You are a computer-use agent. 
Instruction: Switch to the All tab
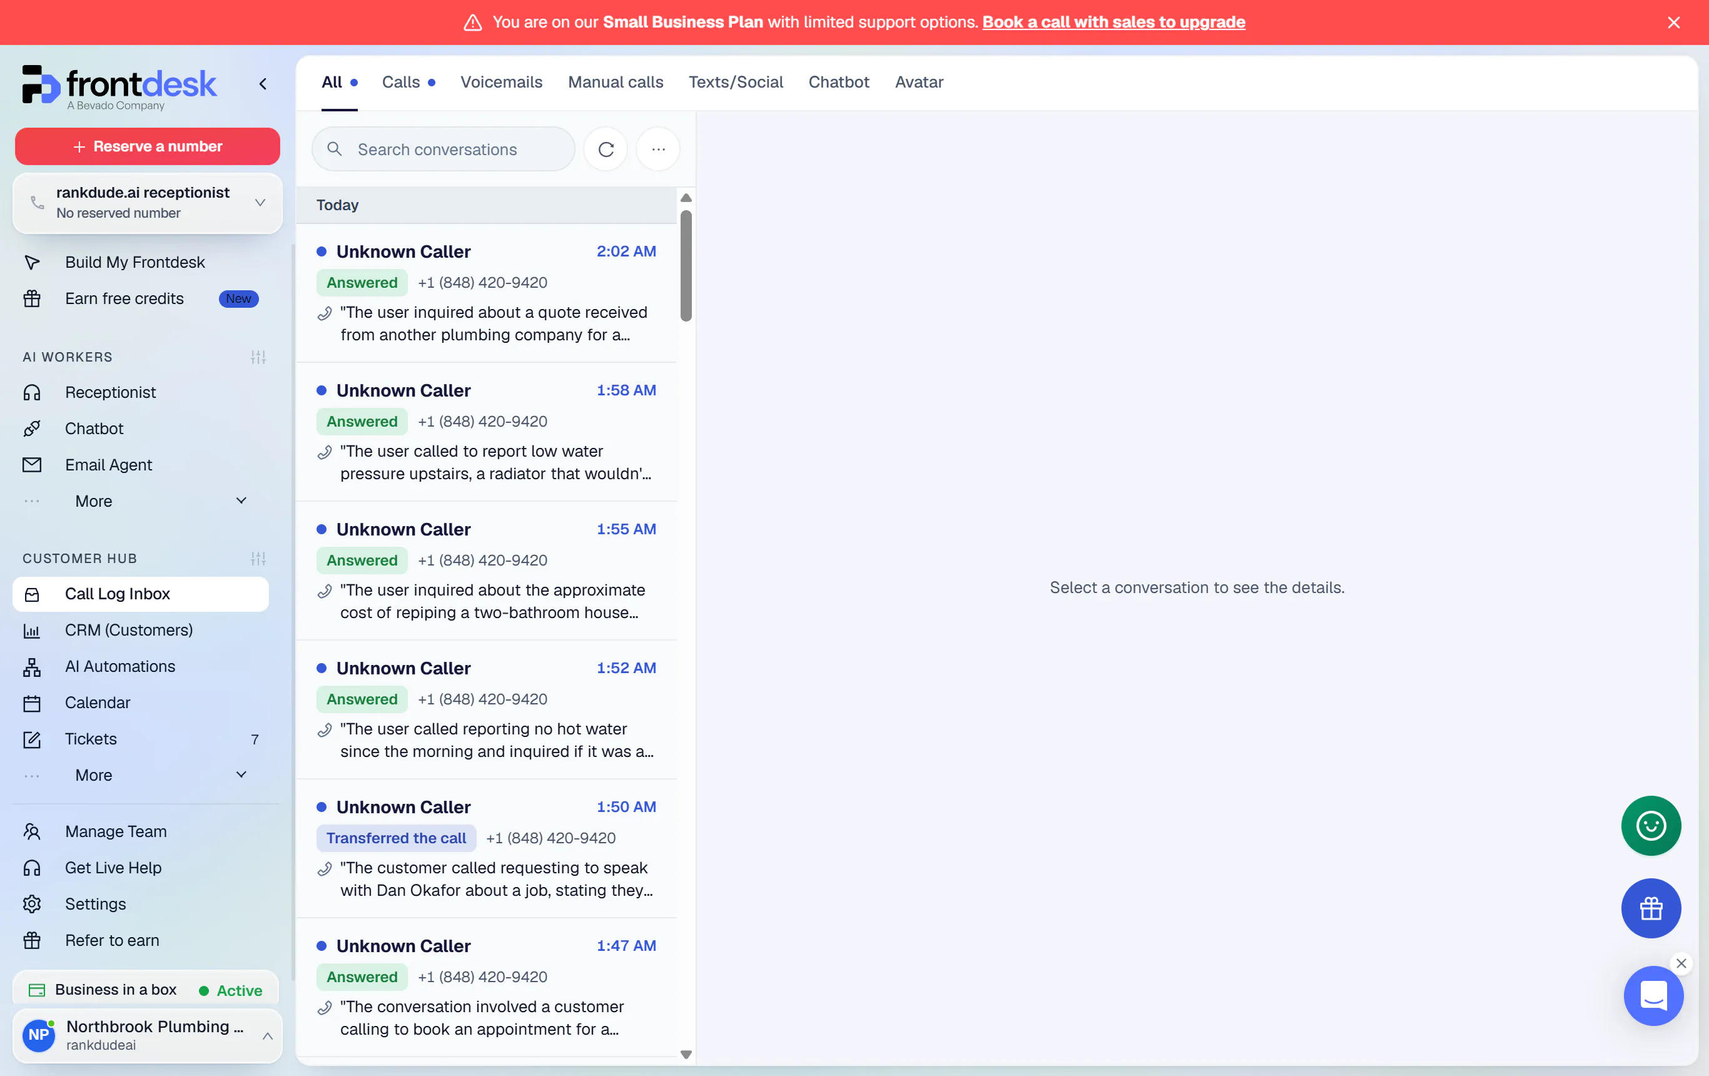coord(339,83)
